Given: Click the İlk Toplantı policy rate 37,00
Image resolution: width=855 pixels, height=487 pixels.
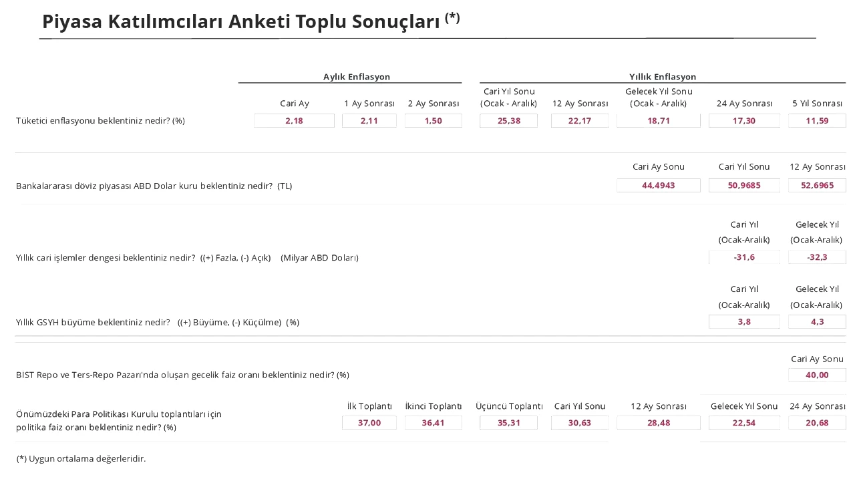Looking at the screenshot, I should [x=369, y=423].
